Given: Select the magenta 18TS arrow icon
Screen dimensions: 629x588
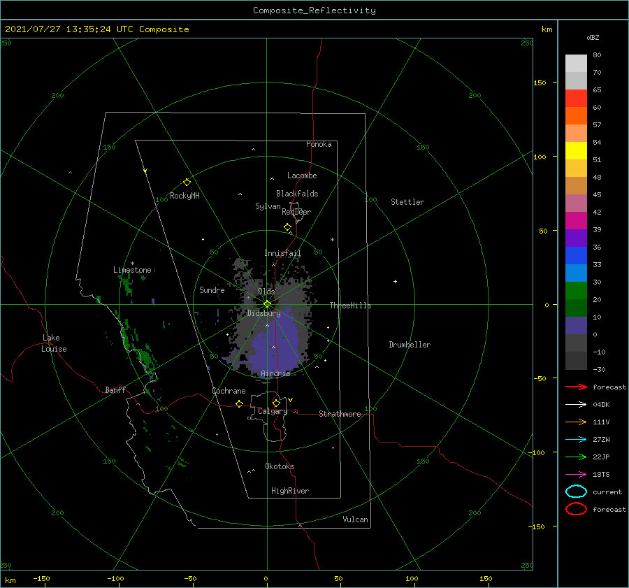Looking at the screenshot, I should tap(576, 475).
